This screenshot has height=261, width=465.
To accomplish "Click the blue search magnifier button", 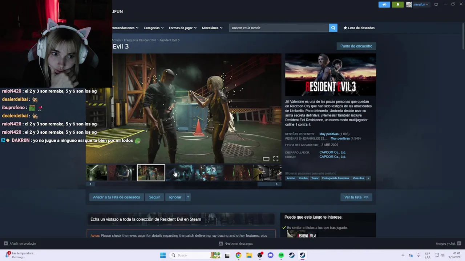I will tap(333, 28).
